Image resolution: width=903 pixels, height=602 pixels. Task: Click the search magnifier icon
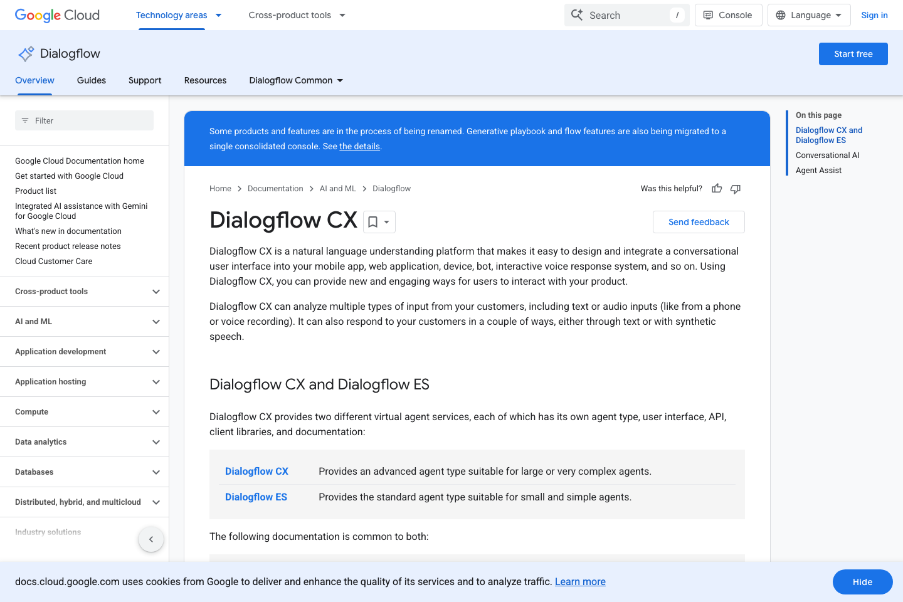pos(576,14)
